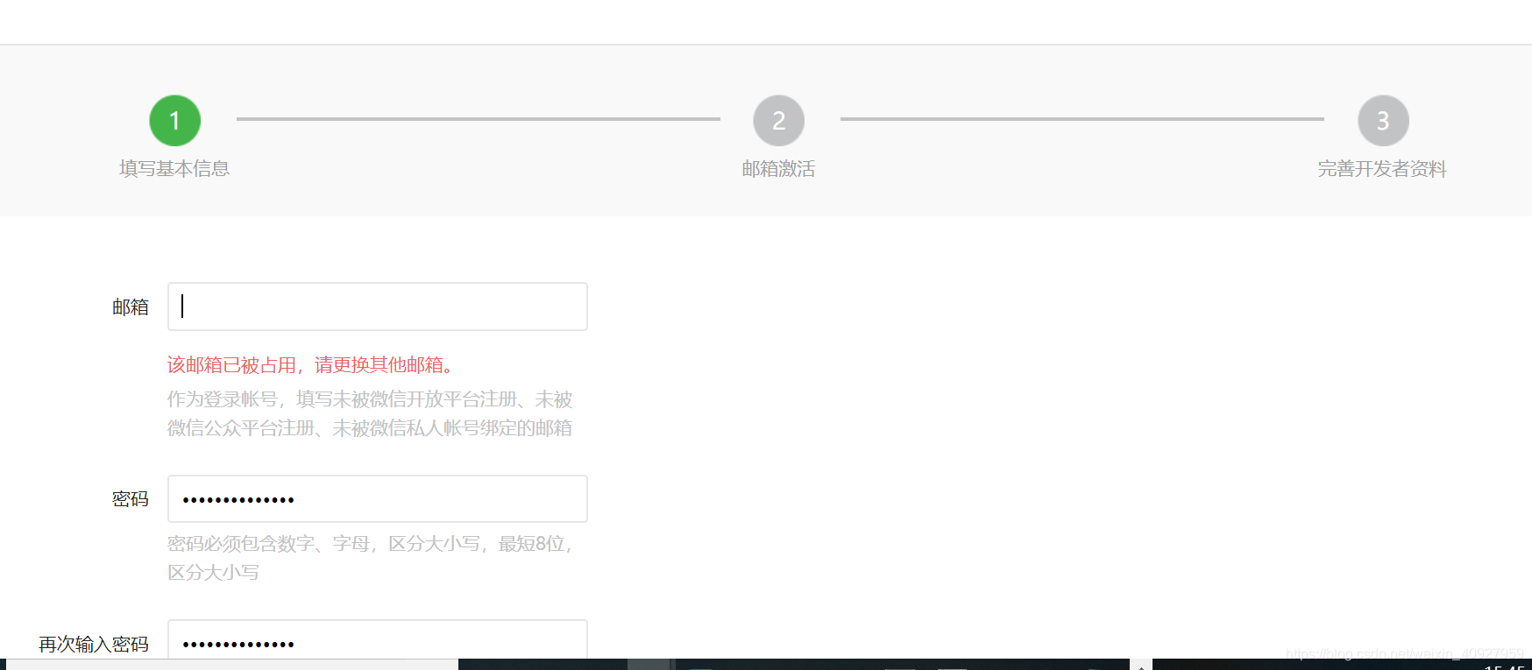Screen dimensions: 1532x670
Task: Click the red 该邮箱已被占用 error message
Action: coord(311,365)
